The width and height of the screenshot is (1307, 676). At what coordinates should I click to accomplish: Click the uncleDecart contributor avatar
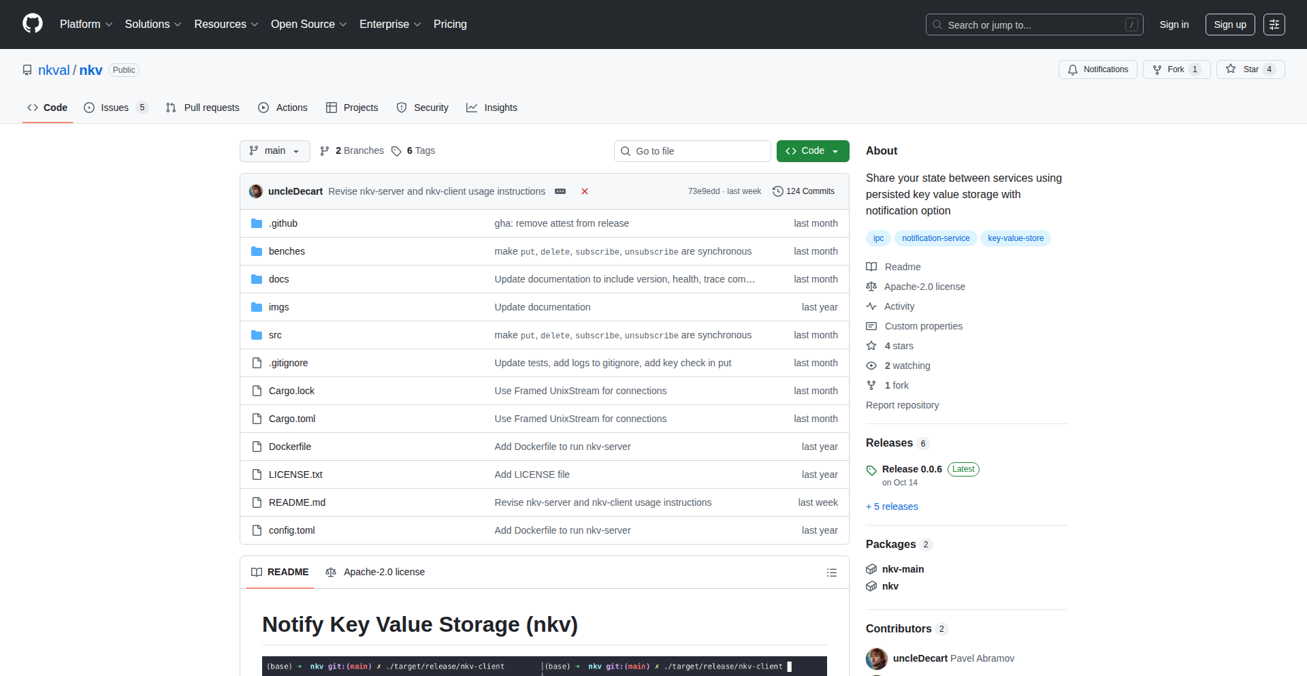point(876,658)
